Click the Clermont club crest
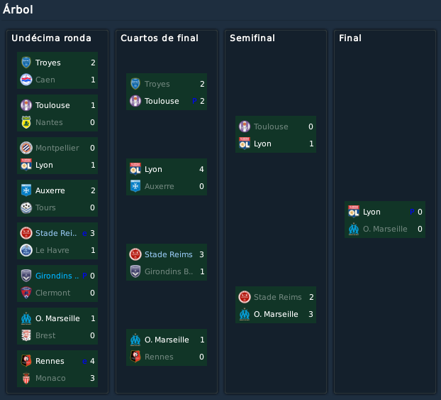The height and width of the screenshot is (400, 441). pos(26,293)
